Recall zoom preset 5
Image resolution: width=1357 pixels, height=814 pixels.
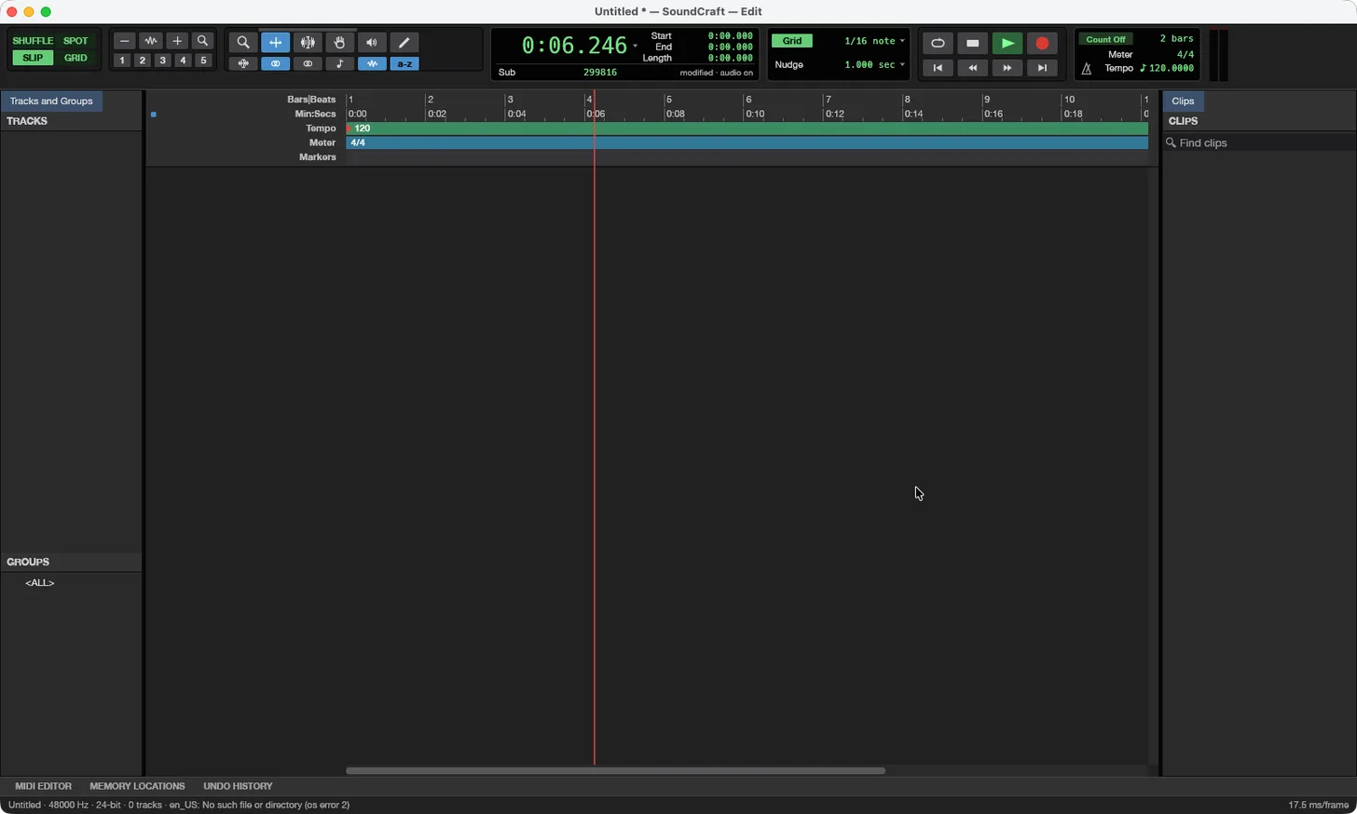click(x=203, y=61)
